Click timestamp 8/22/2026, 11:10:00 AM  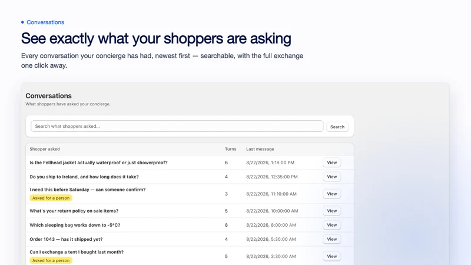tap(271, 194)
